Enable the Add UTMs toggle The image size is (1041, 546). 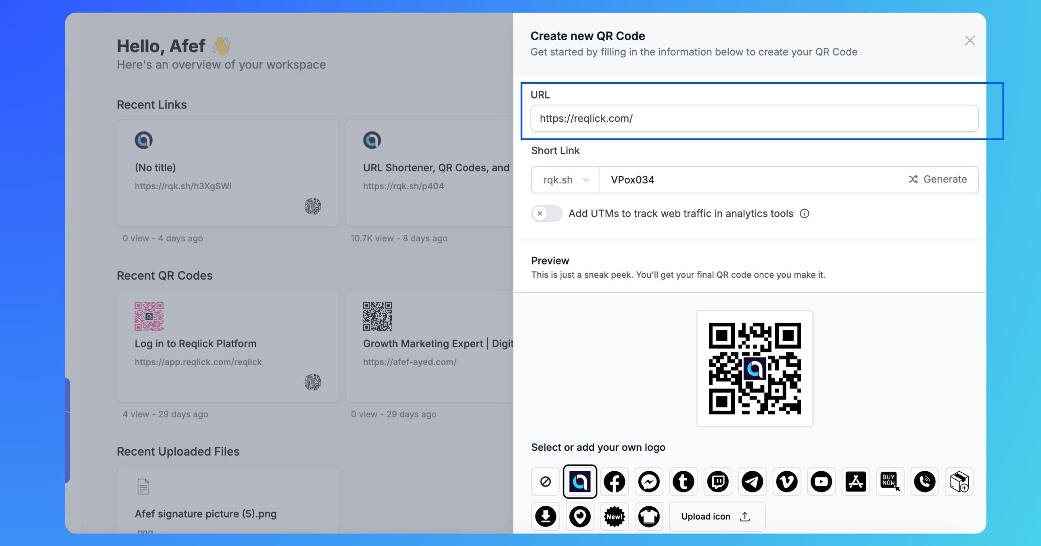coord(546,213)
